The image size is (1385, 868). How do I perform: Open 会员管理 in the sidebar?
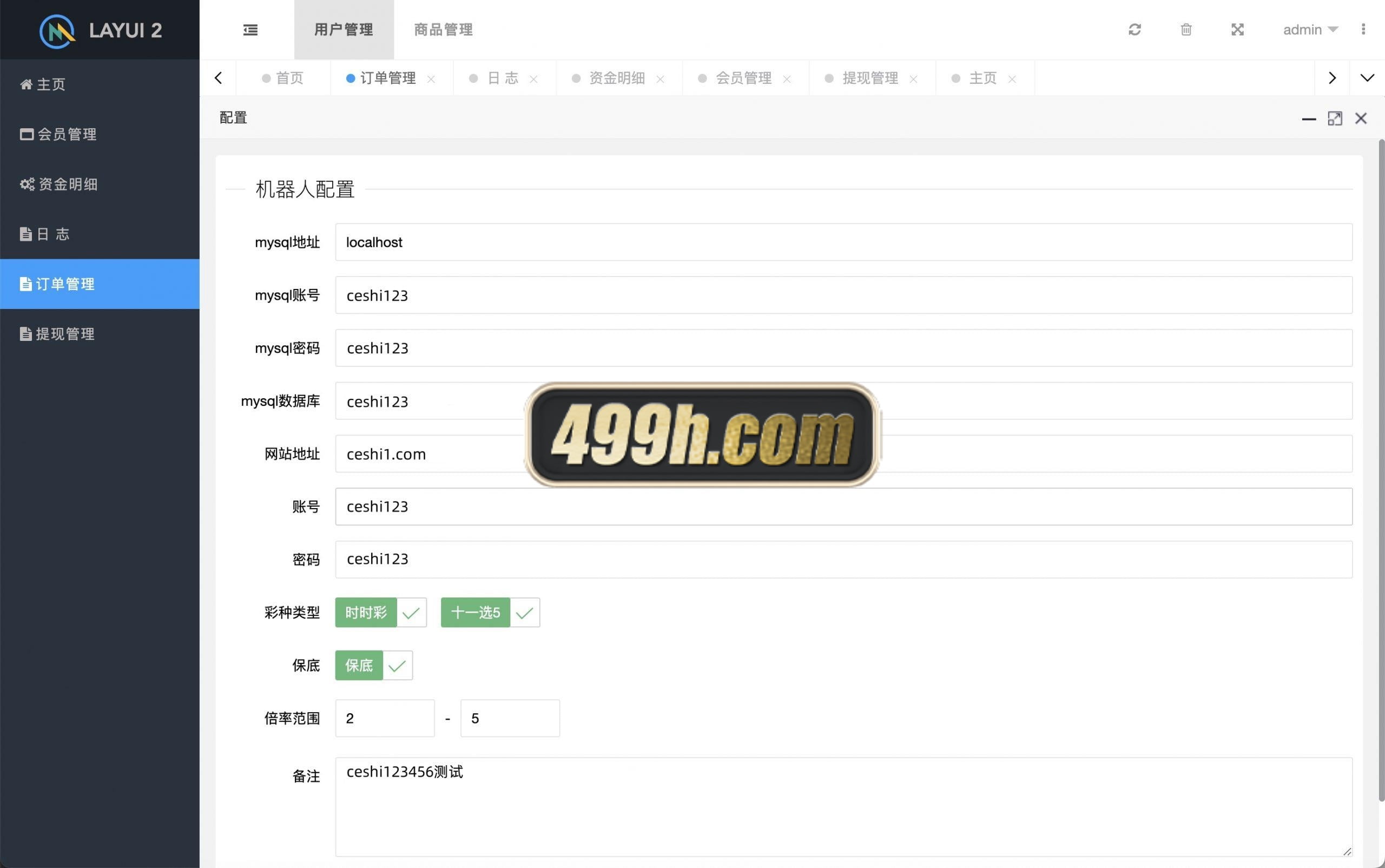[x=100, y=134]
